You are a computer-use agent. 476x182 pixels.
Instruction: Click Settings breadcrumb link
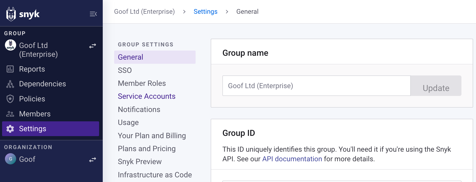[x=205, y=12]
